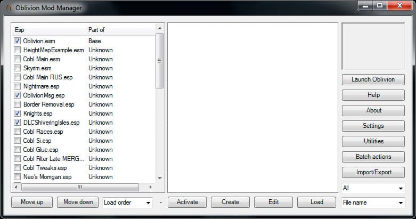Disable OblivionMsg.esp checkbox
Viewport: 416px width, 219px height.
[17, 95]
